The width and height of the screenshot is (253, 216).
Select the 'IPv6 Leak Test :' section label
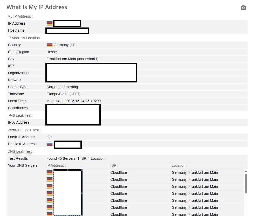point(20,115)
